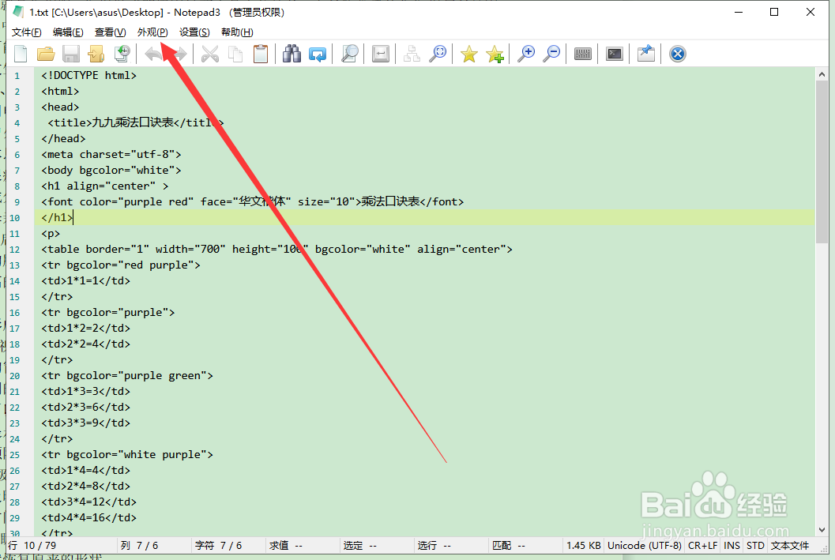Click the yellow folder-with-arrow toolbar icon
Viewport: 835px width, 560px height.
coord(96,54)
